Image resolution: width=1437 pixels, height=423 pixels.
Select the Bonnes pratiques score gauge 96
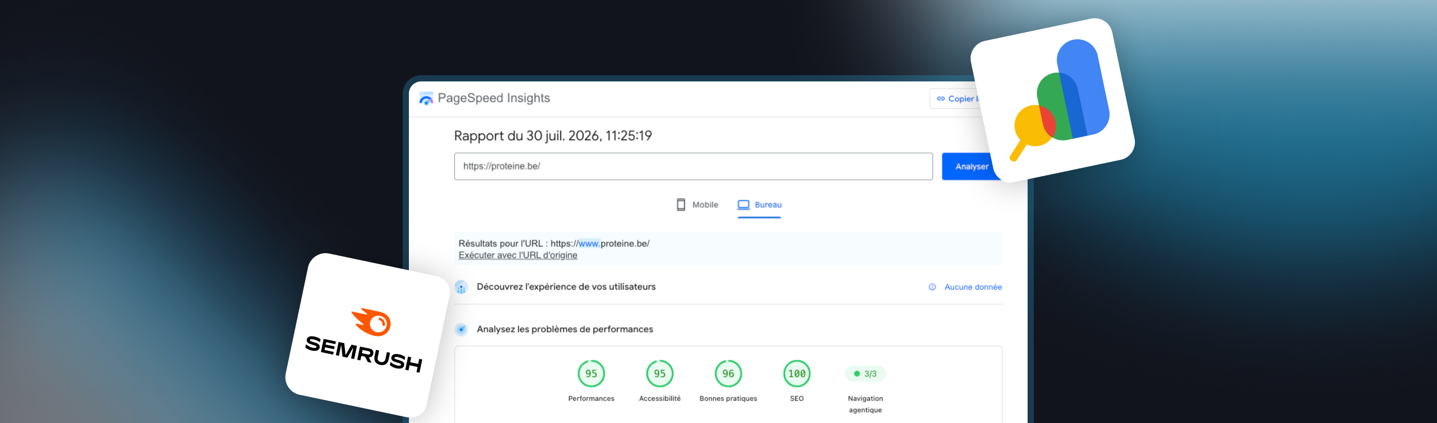click(728, 374)
